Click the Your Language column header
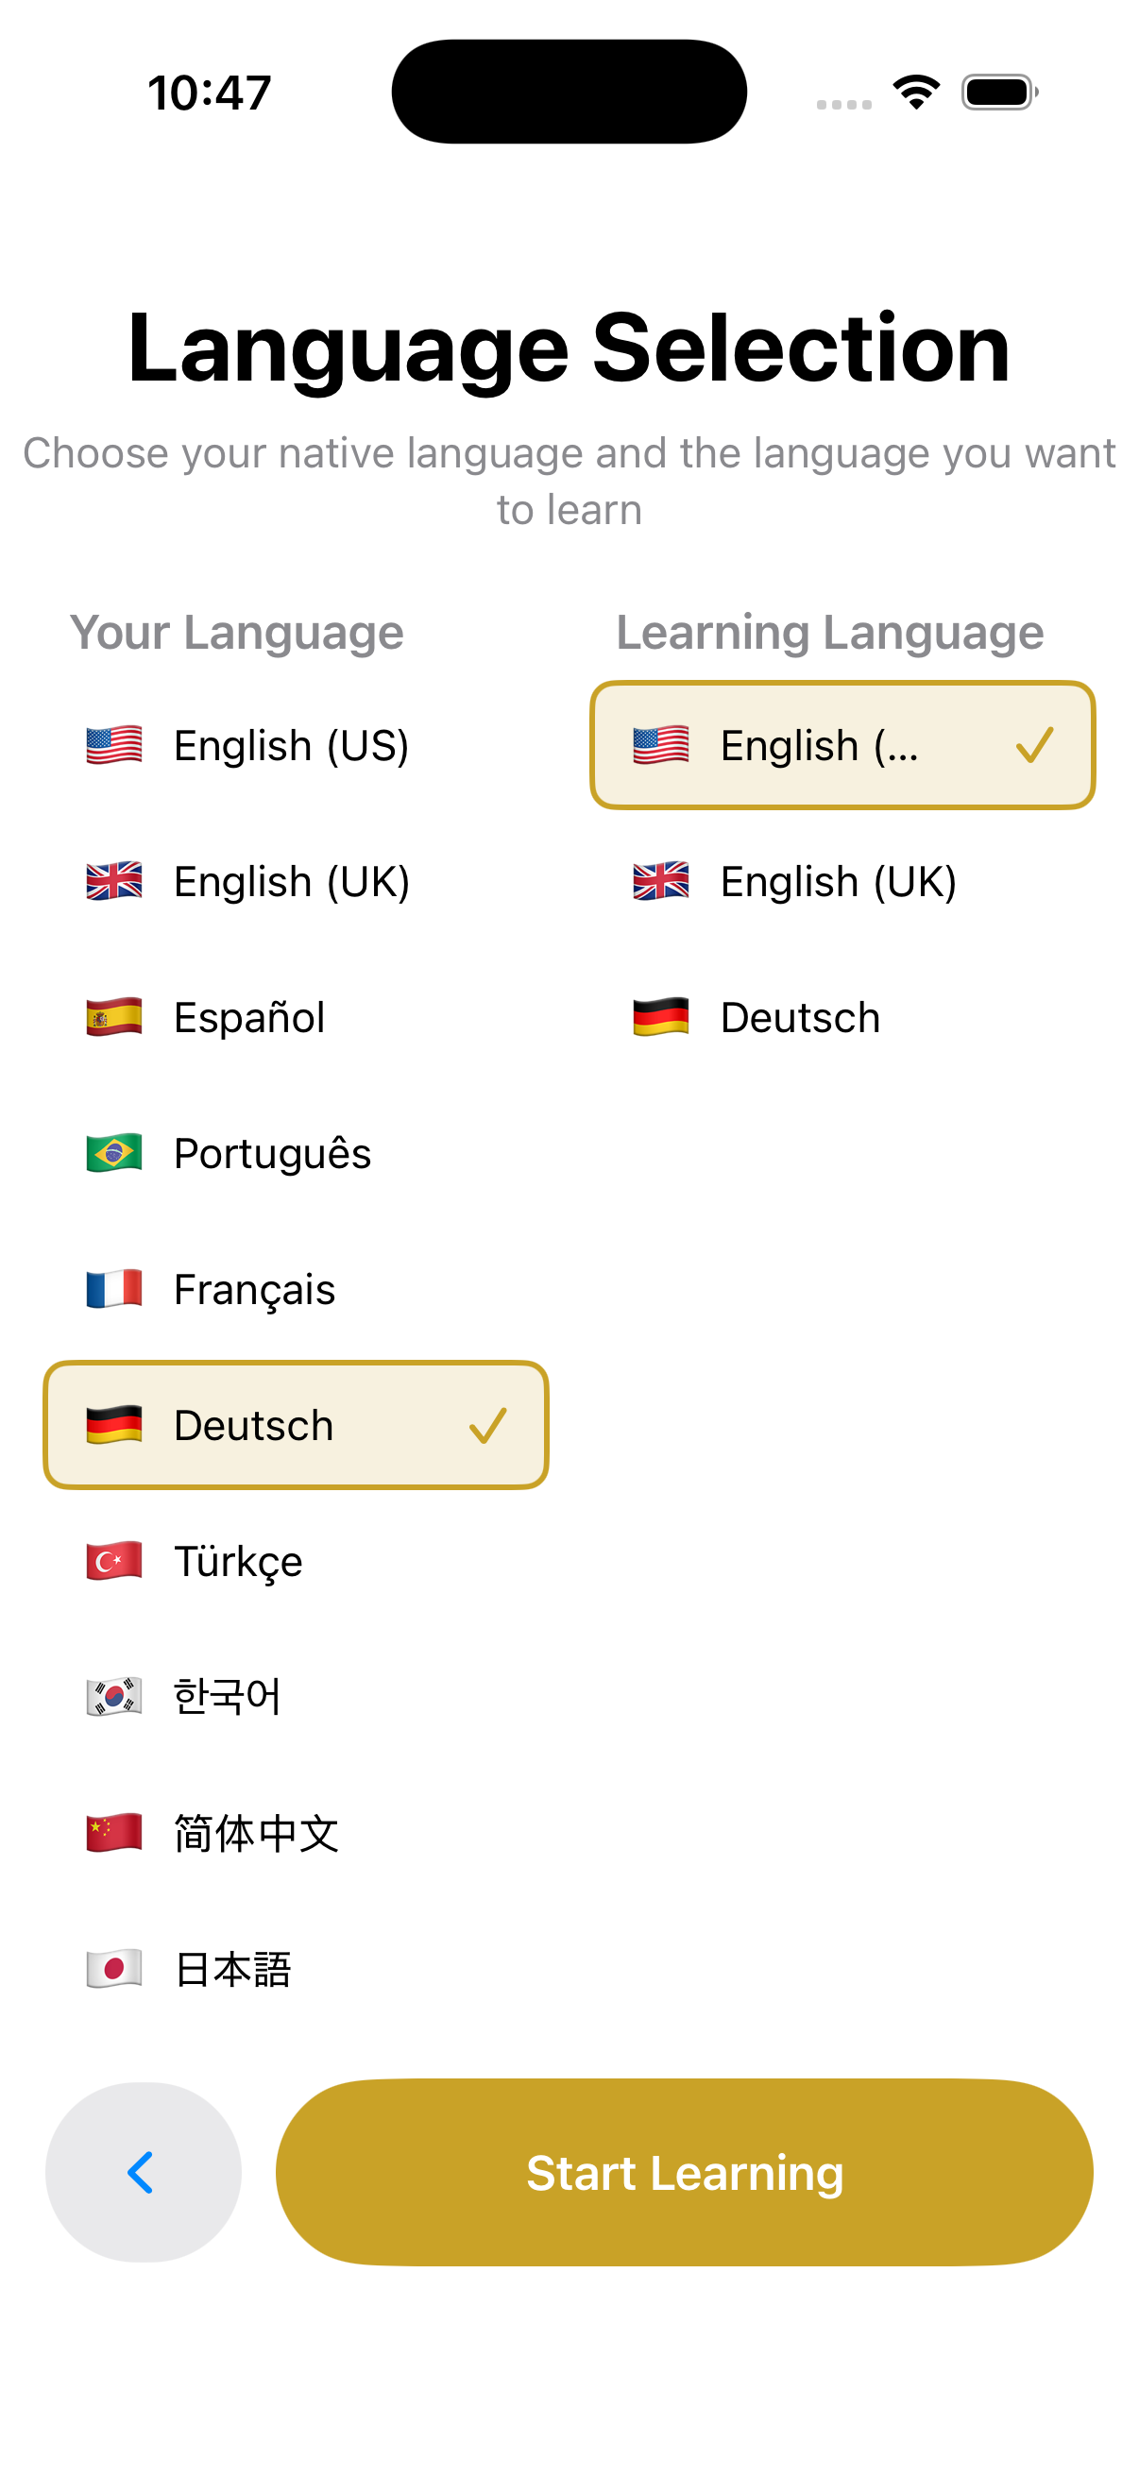This screenshot has width=1139, height=2476. (237, 632)
